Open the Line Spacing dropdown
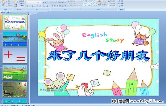This screenshot has height=106, width=166. (x=65, y=2)
